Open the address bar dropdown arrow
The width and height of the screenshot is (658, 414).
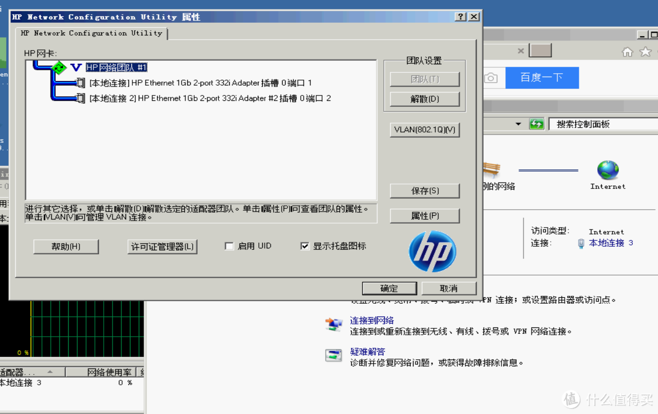point(518,124)
